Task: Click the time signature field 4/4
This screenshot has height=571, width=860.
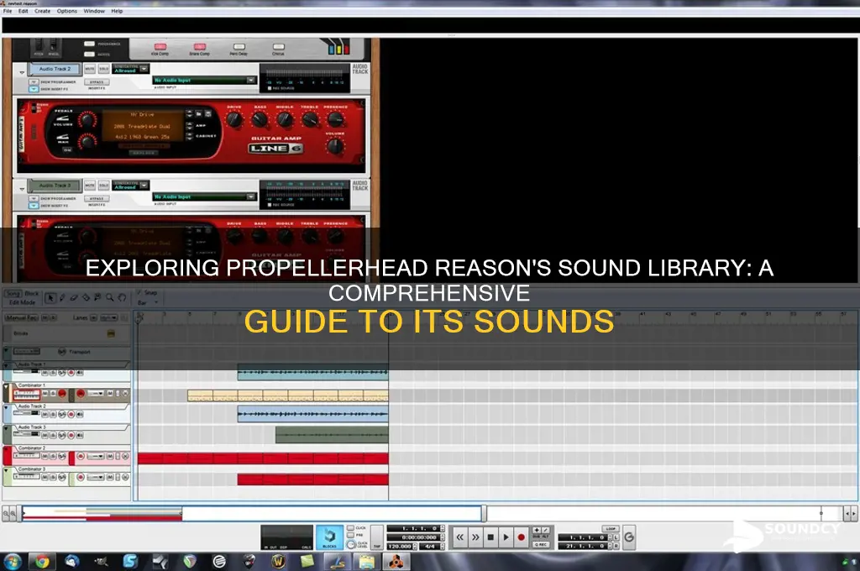Action: pos(430,547)
